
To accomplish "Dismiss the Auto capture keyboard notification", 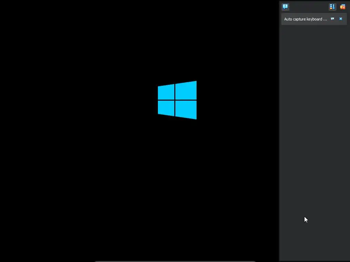I will [x=341, y=19].
